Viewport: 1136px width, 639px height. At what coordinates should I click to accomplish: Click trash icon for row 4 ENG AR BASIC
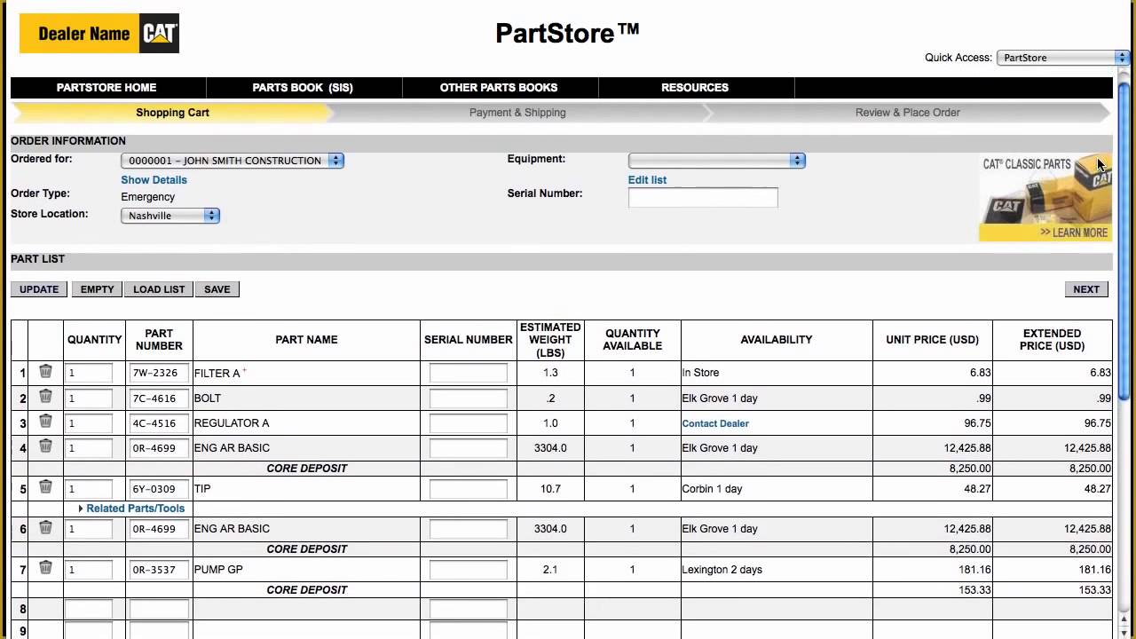(x=45, y=446)
